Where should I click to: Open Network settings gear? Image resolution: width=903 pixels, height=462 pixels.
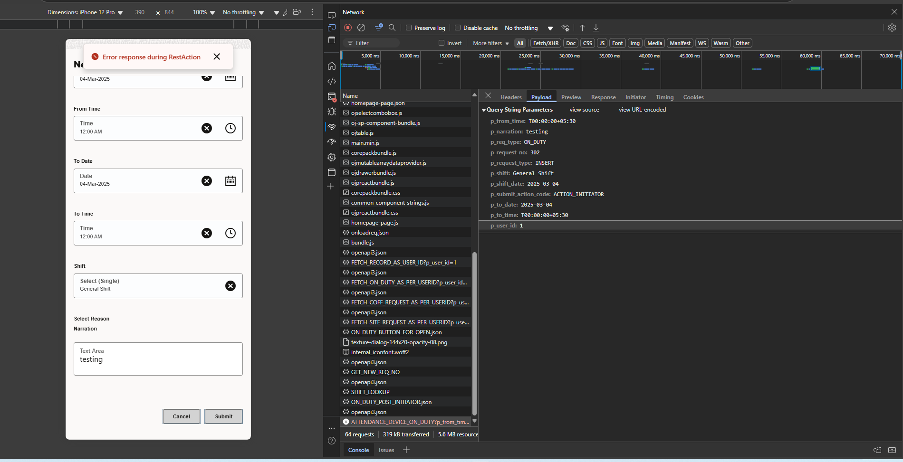pos(892,28)
